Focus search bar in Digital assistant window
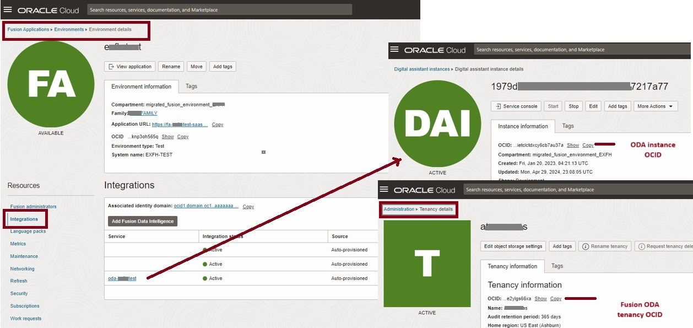693x328 pixels. (581, 49)
